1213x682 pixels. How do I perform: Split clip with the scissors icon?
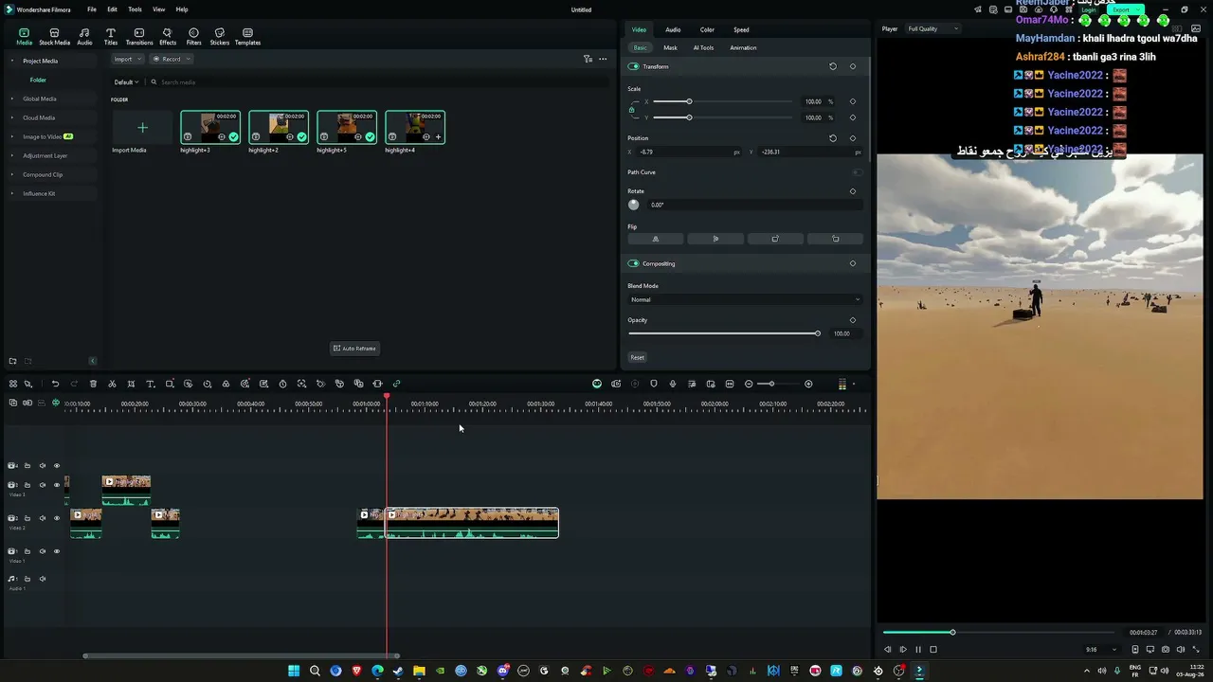coord(112,384)
